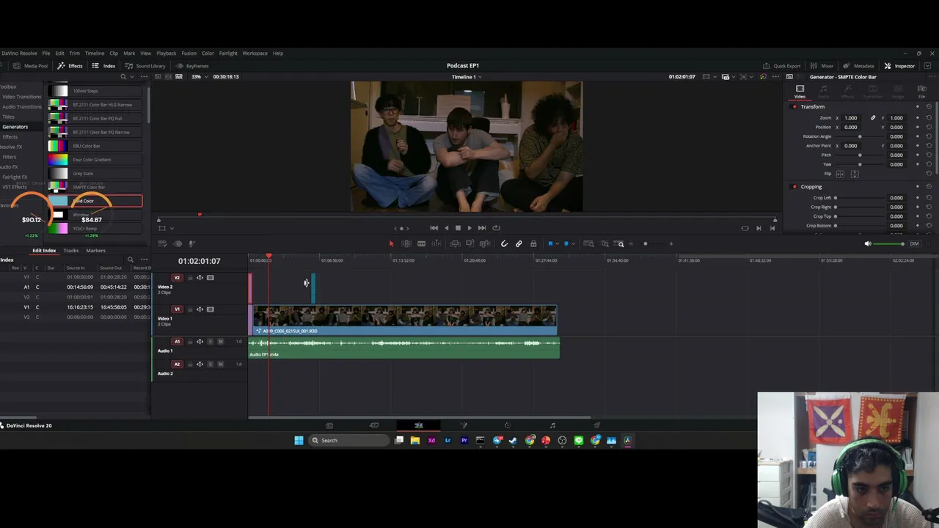Select the Blade Edit Mode tool
This screenshot has height=528, width=939.
(438, 243)
